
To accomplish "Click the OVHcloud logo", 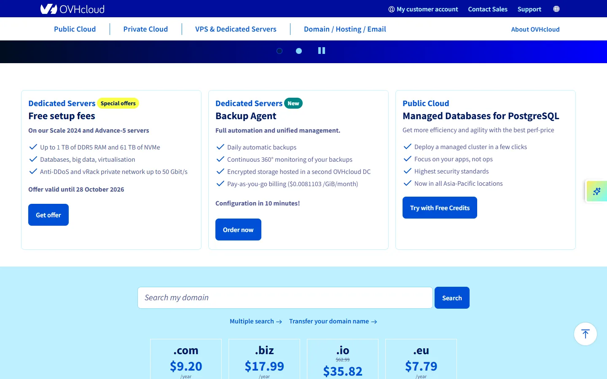I will point(73,9).
